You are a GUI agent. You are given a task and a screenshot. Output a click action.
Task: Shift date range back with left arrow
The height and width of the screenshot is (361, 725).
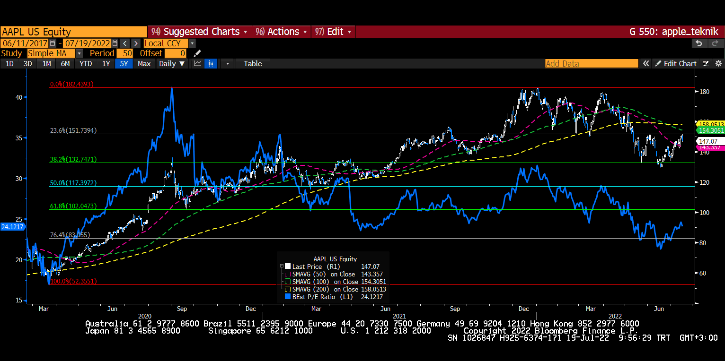pyautogui.click(x=124, y=43)
